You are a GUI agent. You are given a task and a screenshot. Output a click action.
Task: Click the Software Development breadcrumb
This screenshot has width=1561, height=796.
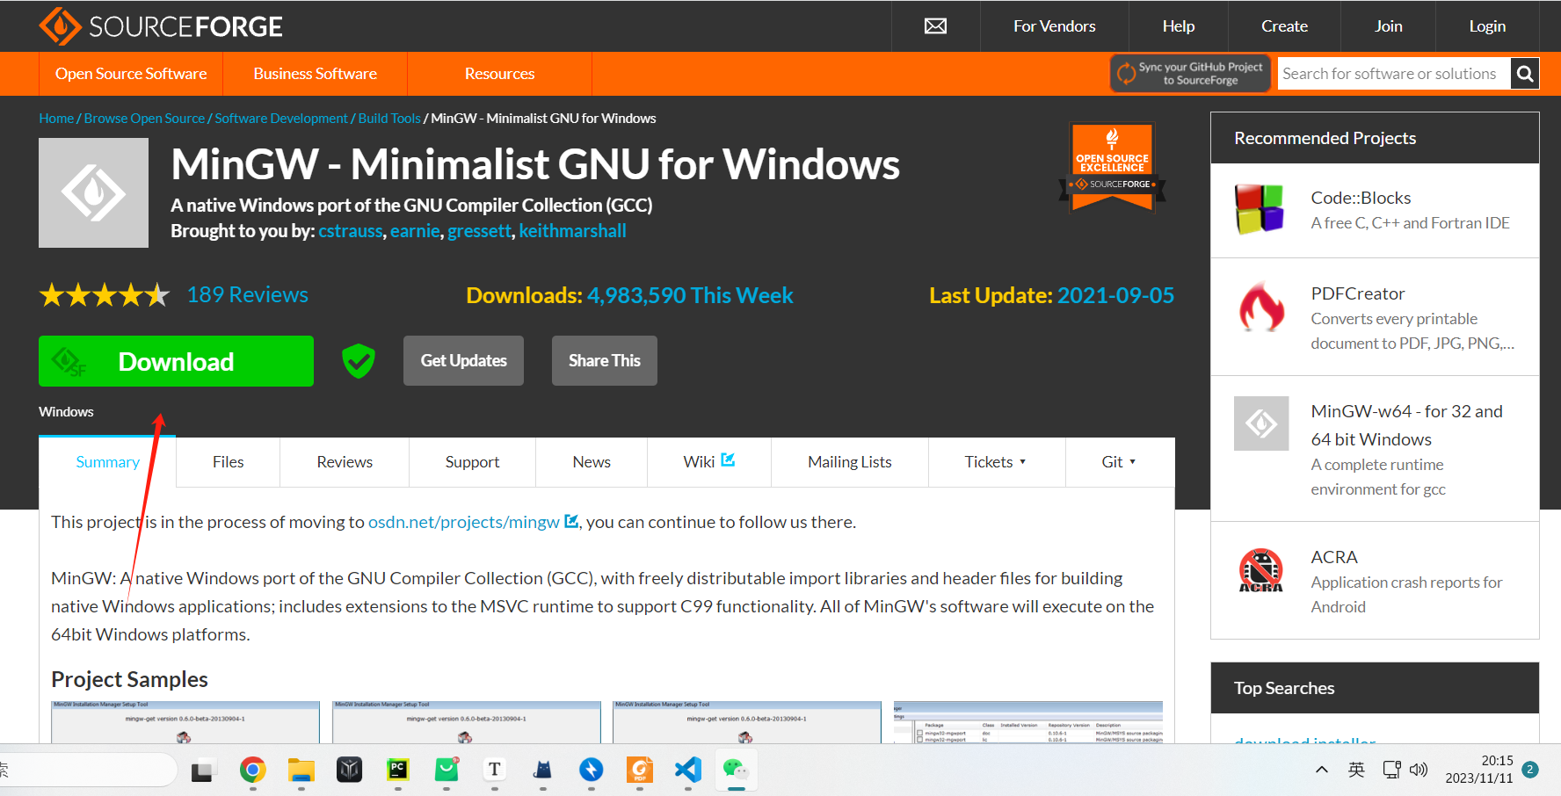coord(281,119)
